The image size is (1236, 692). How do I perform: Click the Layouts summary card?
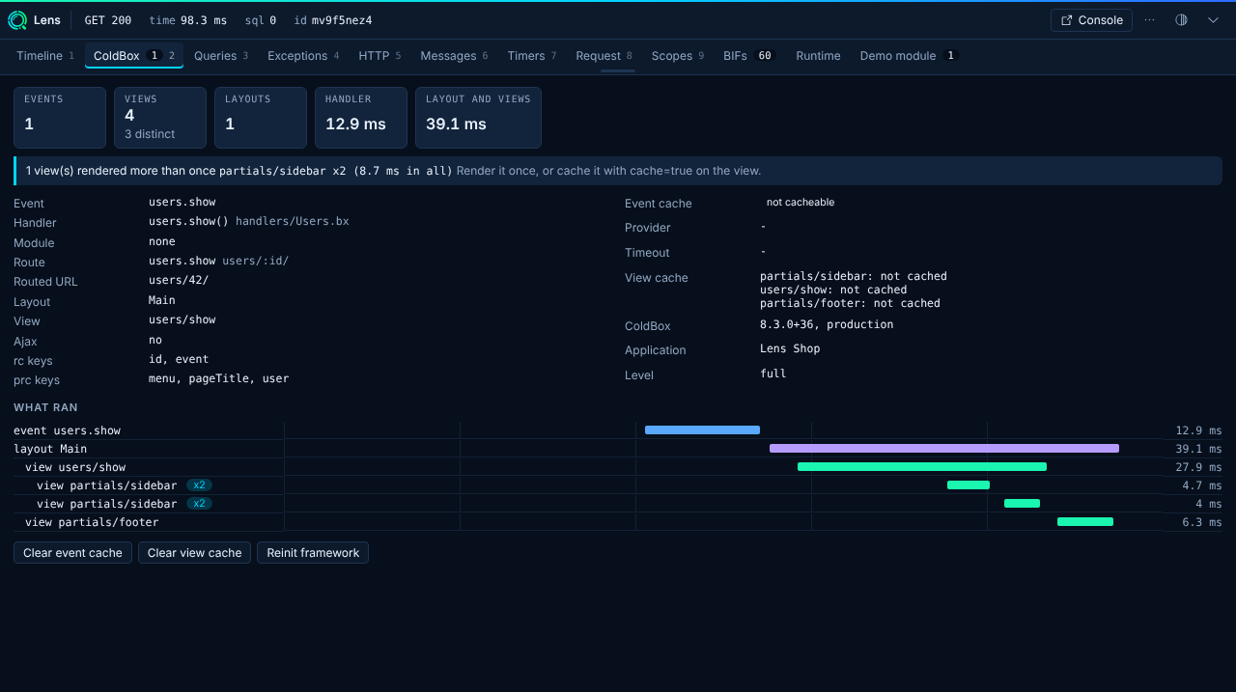click(x=261, y=118)
